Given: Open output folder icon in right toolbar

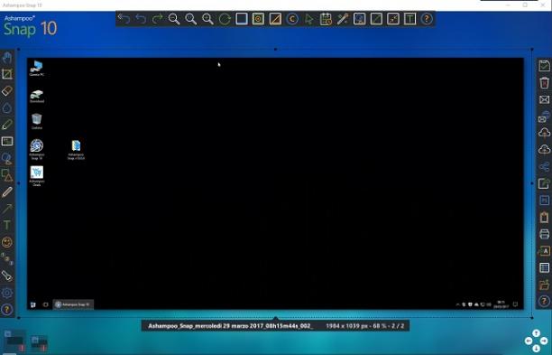Looking at the screenshot, I should [544, 285].
